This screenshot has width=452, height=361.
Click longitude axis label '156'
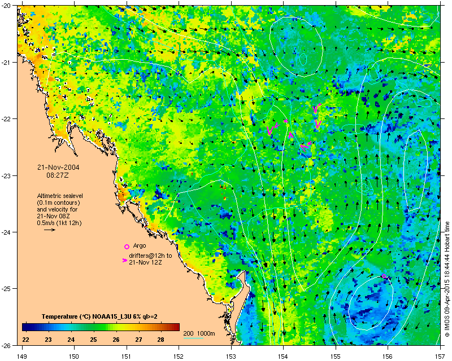388,356
